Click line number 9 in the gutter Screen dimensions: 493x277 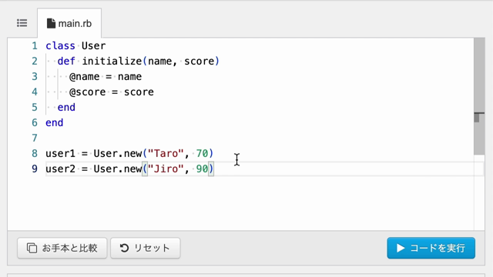point(35,169)
